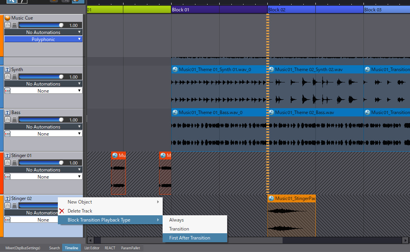
Task: Click the disc icon on Music01_Theme 01_Bass.wav_0 clip
Action: click(x=175, y=113)
